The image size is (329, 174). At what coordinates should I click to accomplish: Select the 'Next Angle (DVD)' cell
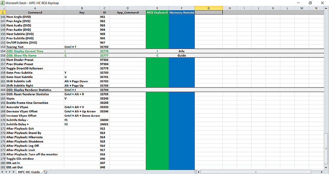[35, 17]
